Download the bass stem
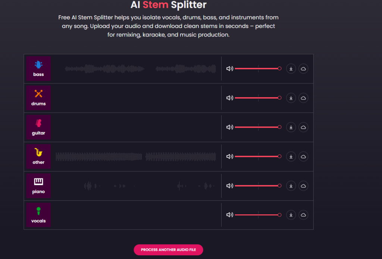382x259 pixels. (x=291, y=68)
